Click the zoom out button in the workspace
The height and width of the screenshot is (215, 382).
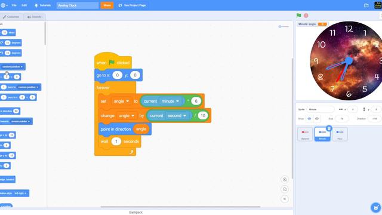point(285,189)
